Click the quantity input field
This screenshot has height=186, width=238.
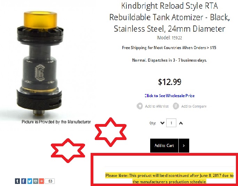click(171, 123)
